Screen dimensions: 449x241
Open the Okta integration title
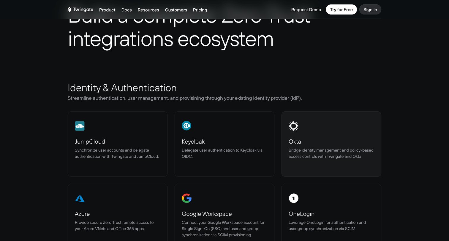[295, 142]
